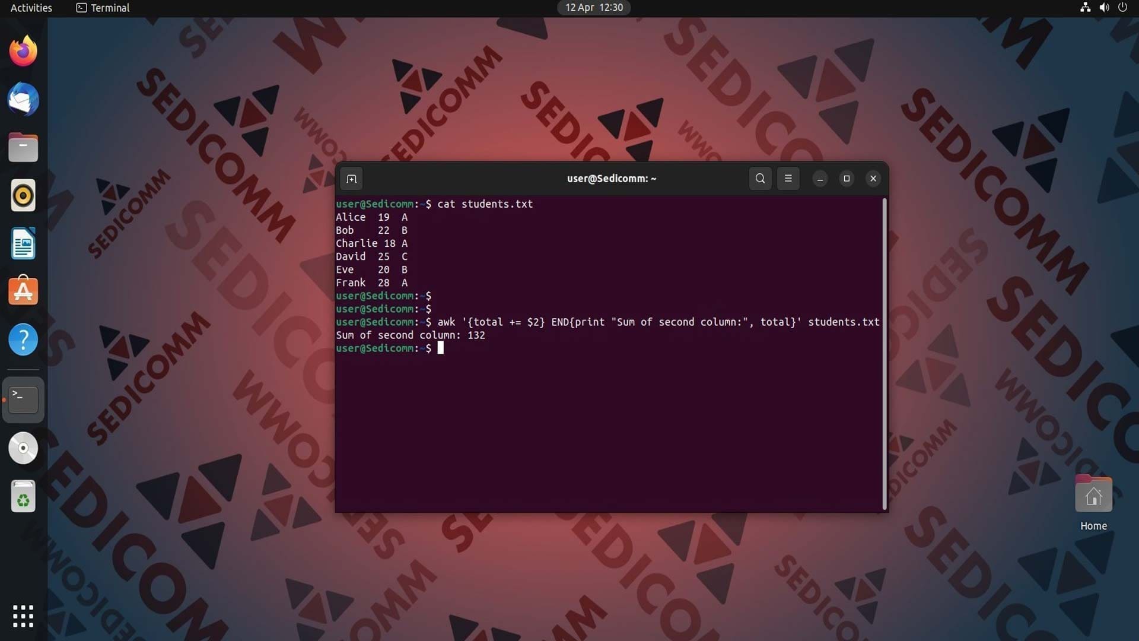Launch Rhythmbox music player
The height and width of the screenshot is (641, 1139).
pyautogui.click(x=23, y=195)
